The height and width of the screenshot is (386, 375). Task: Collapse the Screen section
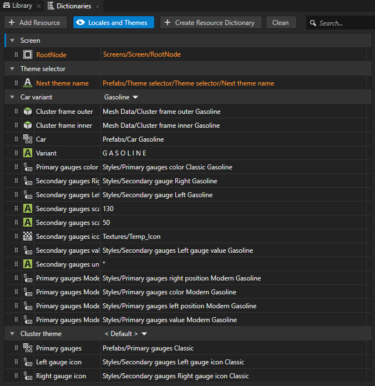12,41
